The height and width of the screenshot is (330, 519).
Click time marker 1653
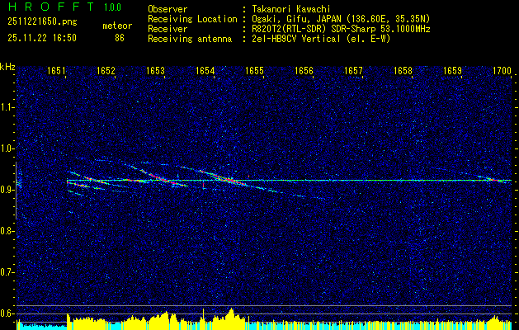[x=156, y=71]
